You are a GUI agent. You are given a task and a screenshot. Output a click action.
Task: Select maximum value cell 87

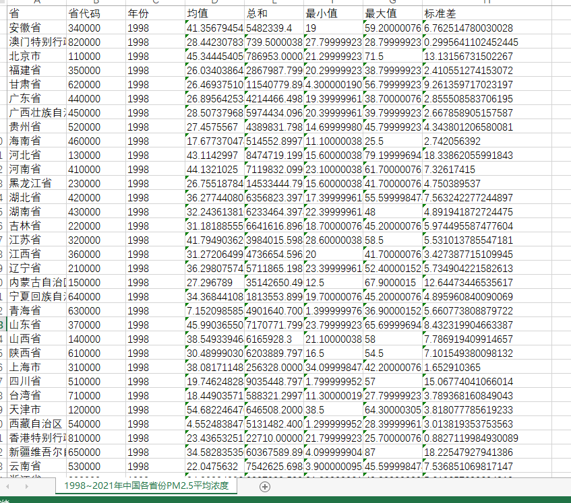[x=393, y=452]
